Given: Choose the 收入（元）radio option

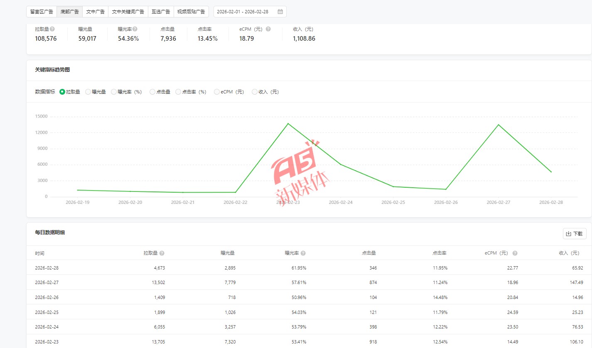Looking at the screenshot, I should pyautogui.click(x=255, y=92).
